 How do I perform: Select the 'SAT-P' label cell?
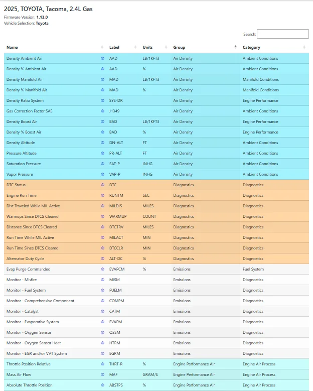(123, 164)
